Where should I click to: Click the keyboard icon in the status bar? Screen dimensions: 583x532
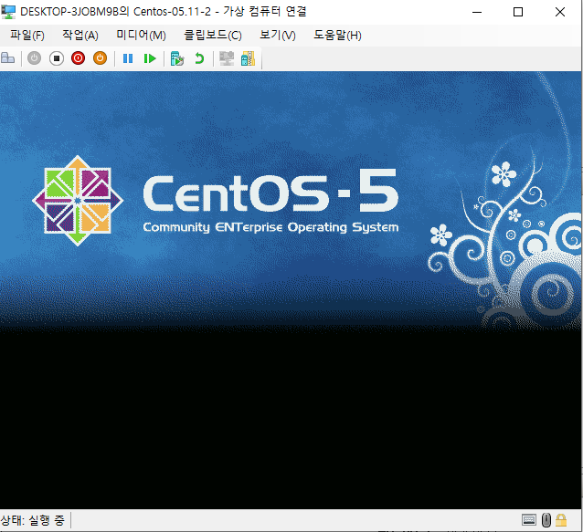click(x=529, y=520)
